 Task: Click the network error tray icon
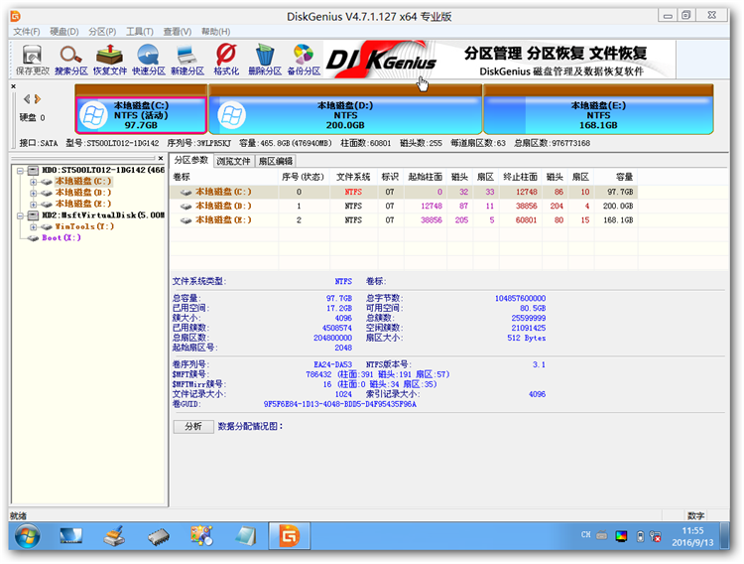pos(656,536)
